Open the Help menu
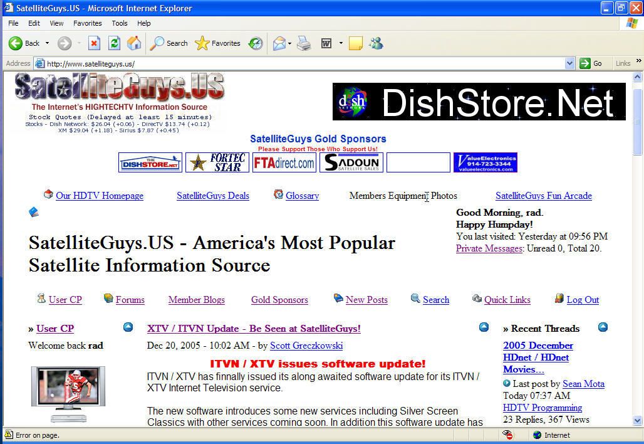Screen dimensions: 644x444 click(x=143, y=23)
